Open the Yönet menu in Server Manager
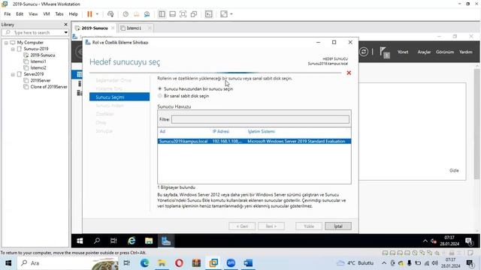Screen dimensions: 481x270 (x=403, y=52)
